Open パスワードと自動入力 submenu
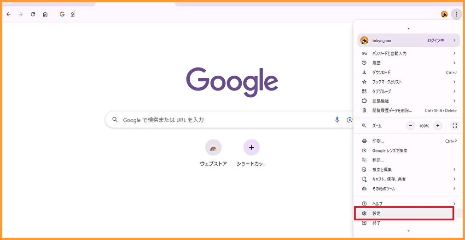The image size is (465, 240). coord(408,54)
